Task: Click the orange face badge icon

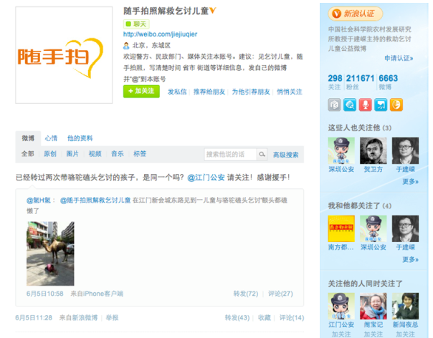Action: pyautogui.click(x=396, y=105)
